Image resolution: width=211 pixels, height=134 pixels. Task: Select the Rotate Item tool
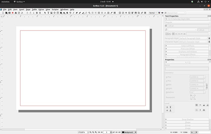pyautogui.click(x=86, y=13)
